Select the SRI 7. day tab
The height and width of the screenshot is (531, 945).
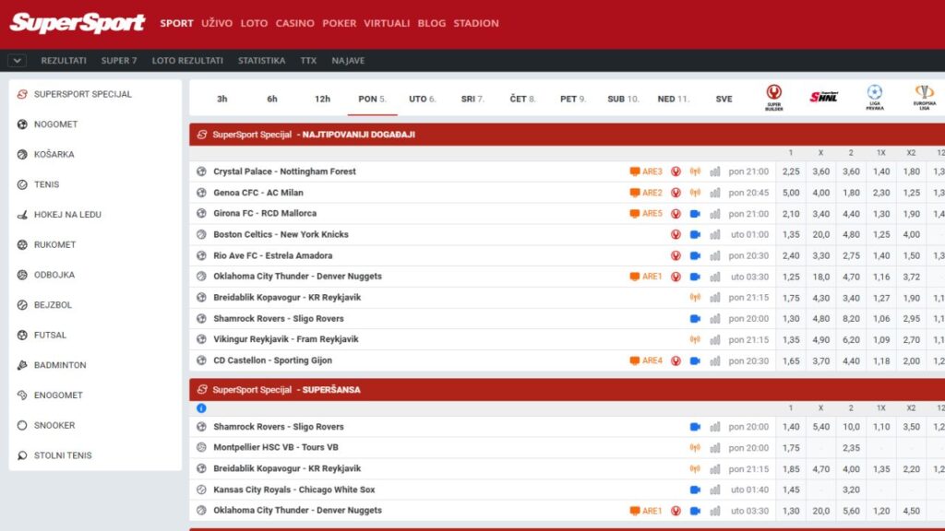point(472,99)
